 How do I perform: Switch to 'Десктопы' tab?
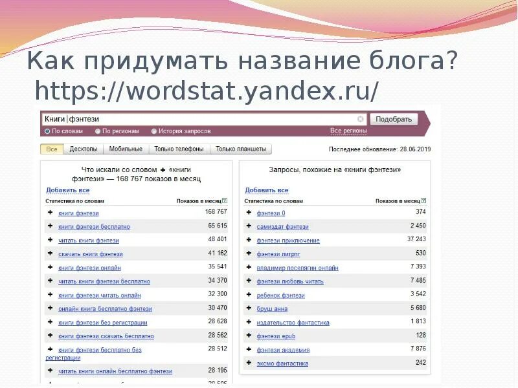tap(84, 149)
